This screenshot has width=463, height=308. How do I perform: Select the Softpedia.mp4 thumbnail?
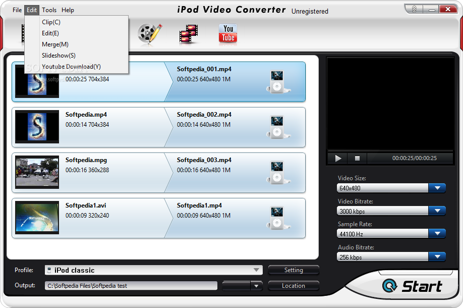[x=37, y=127]
